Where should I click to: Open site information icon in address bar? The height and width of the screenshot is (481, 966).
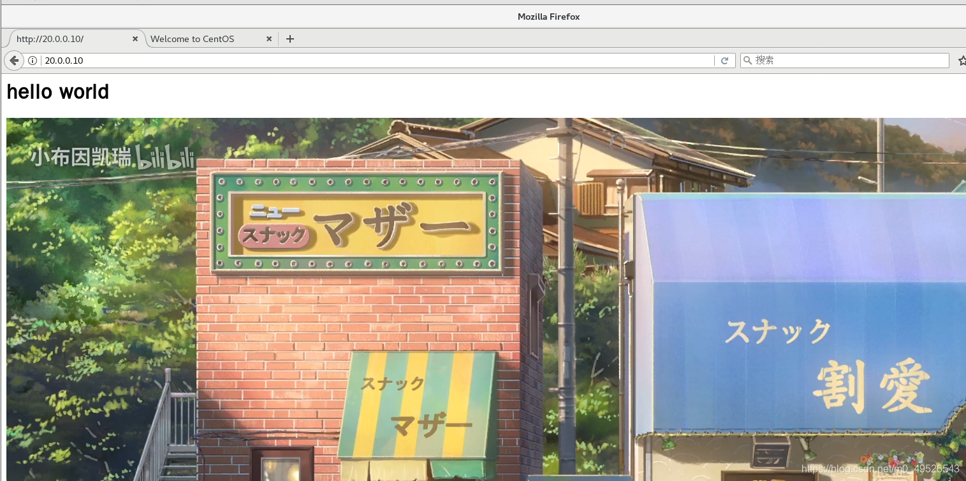coord(33,61)
